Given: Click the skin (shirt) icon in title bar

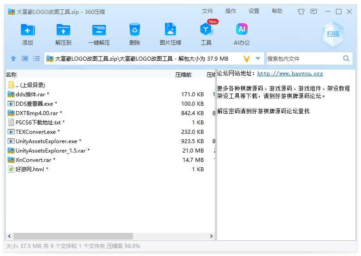Looking at the screenshot, I should click(x=301, y=11).
